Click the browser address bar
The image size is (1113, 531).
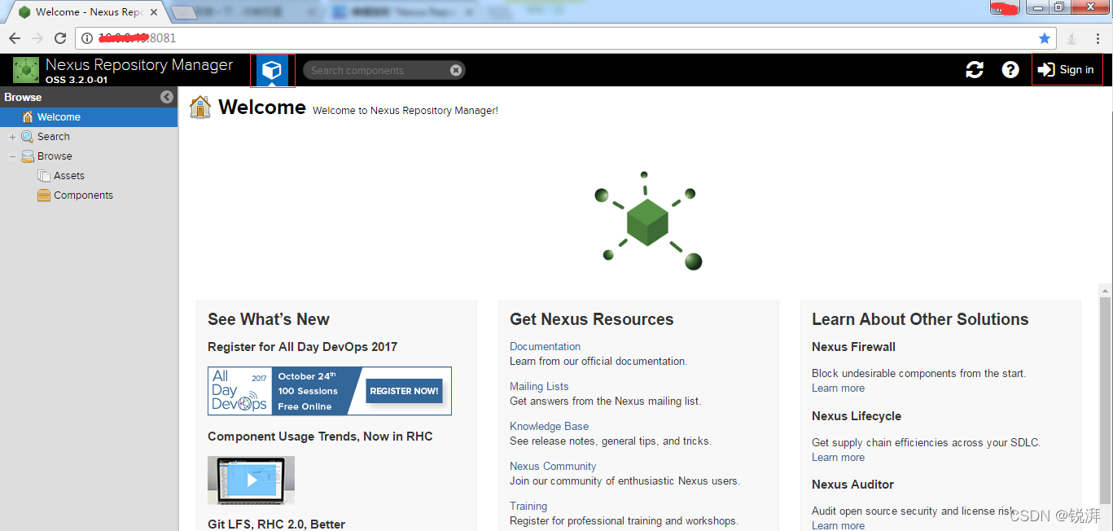coord(566,38)
